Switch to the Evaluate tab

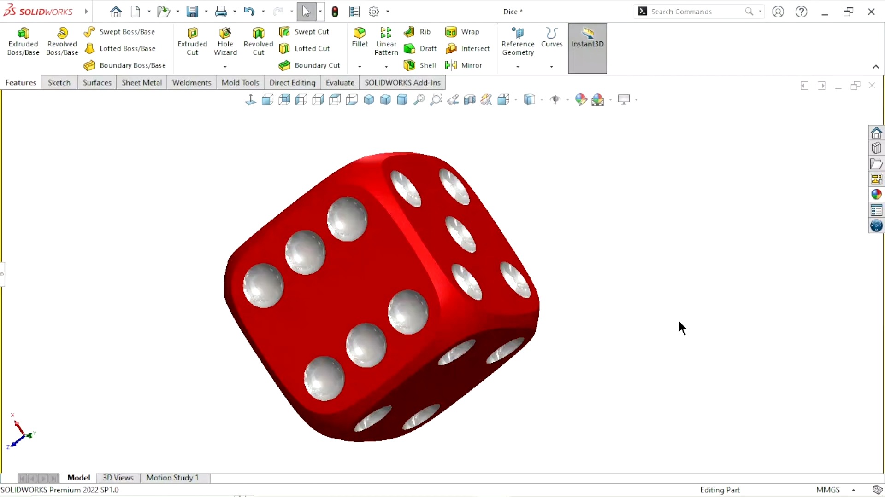pos(340,82)
